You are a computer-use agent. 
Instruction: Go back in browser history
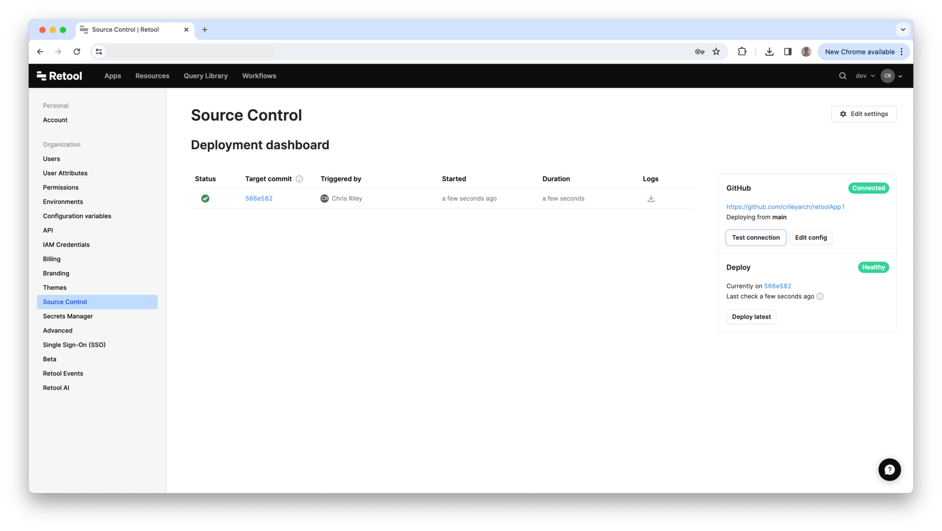40,52
